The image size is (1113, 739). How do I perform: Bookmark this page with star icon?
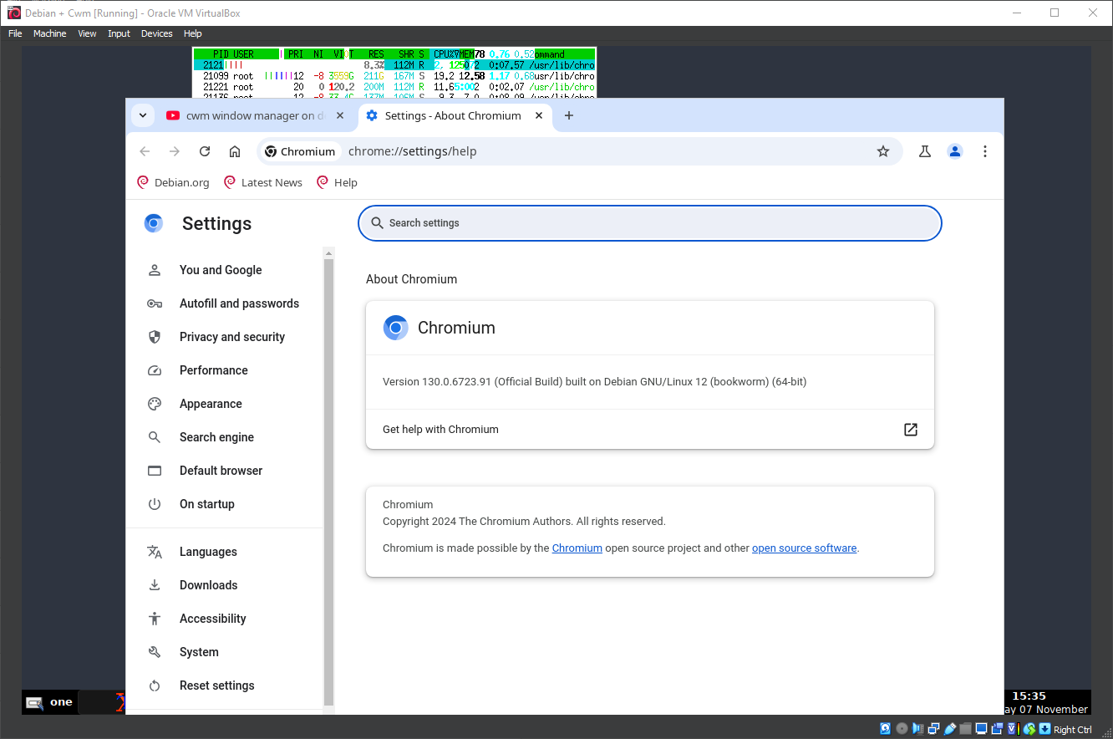[x=882, y=151]
